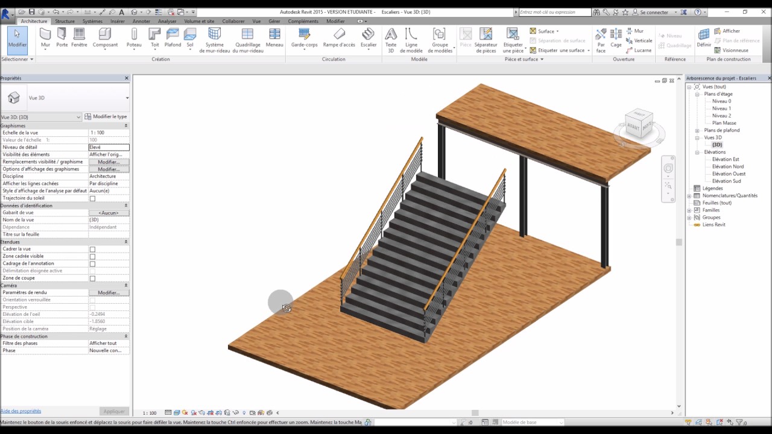772x434 pixels.
Task: Open the Gérer ribbon tab
Action: tap(274, 21)
